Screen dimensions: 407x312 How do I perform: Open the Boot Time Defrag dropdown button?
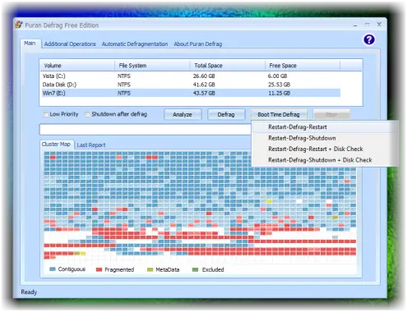pos(279,114)
